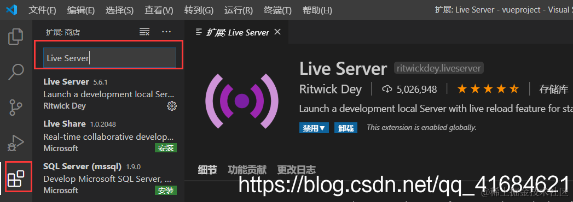Select the 扩展: Live Server editor tab
Viewport: 573px width, 202px height.
pos(236,32)
